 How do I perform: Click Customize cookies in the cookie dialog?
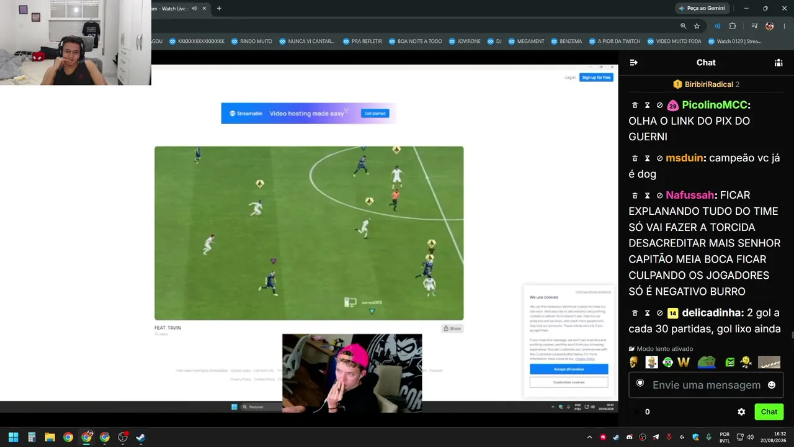click(x=569, y=382)
